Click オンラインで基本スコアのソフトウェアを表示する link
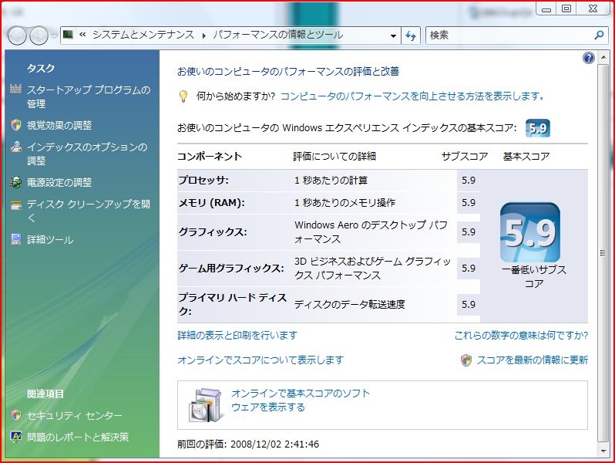615x463 pixels. (301, 400)
